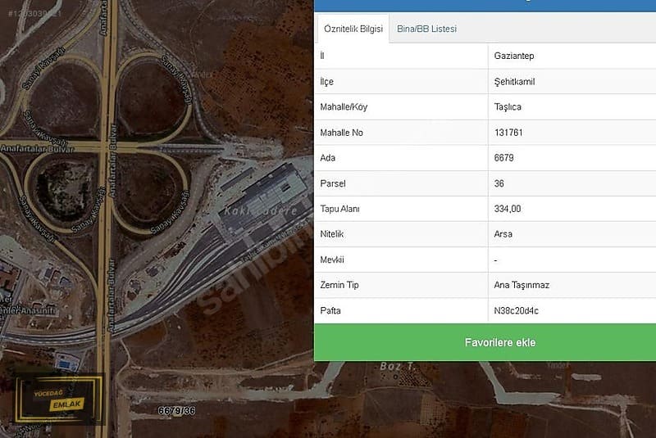Click the blue panel header bar
This screenshot has width=656, height=438.
[x=485, y=4]
